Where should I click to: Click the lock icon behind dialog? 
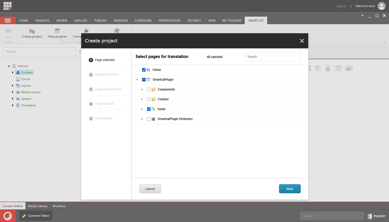pos(328,68)
